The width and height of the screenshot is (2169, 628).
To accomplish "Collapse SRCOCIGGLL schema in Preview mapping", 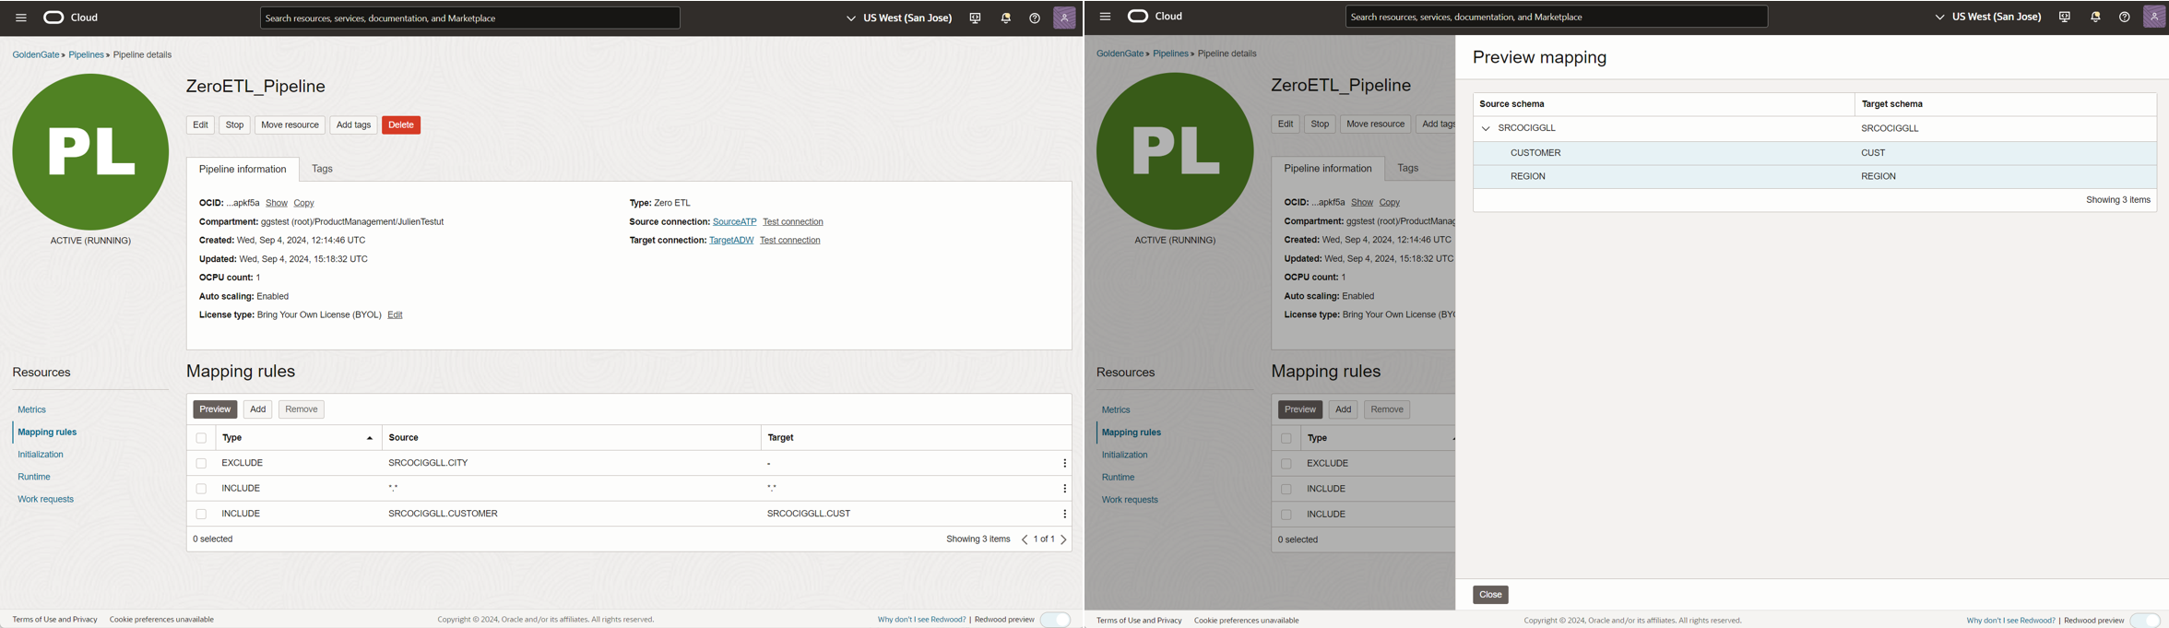I will 1485,129.
